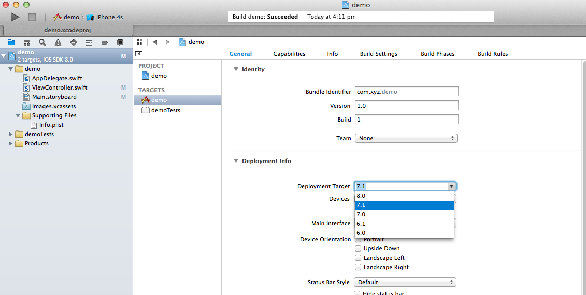The image size is (586, 295).
Task: Click the Deployment Target combo arrow
Action: (x=452, y=186)
